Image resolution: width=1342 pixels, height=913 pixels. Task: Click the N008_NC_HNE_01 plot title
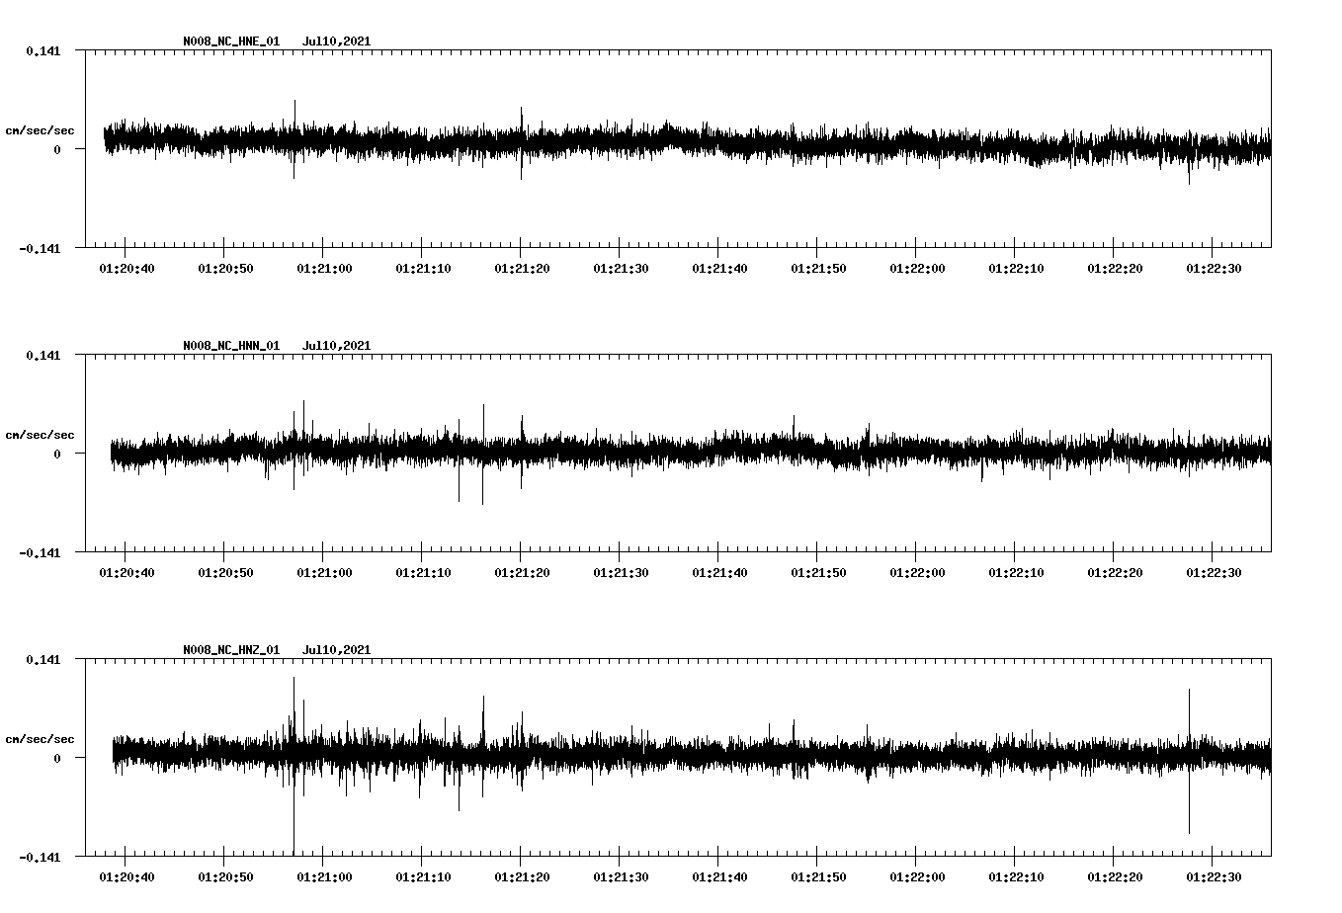tap(231, 41)
